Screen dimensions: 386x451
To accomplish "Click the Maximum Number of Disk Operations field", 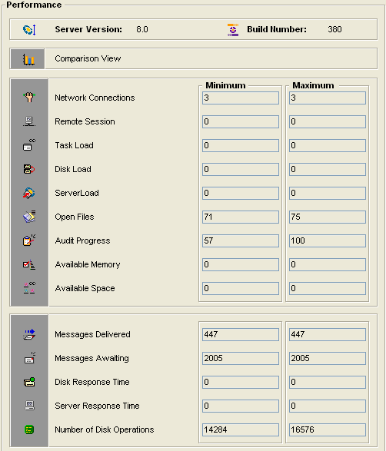I will [328, 429].
